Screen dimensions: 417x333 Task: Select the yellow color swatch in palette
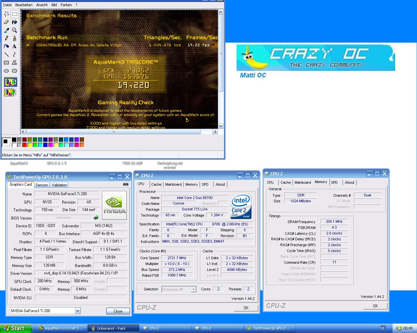pos(30,145)
